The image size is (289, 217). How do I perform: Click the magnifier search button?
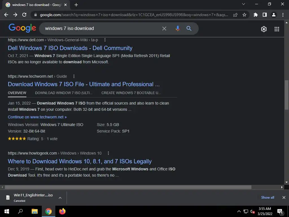click(189, 29)
